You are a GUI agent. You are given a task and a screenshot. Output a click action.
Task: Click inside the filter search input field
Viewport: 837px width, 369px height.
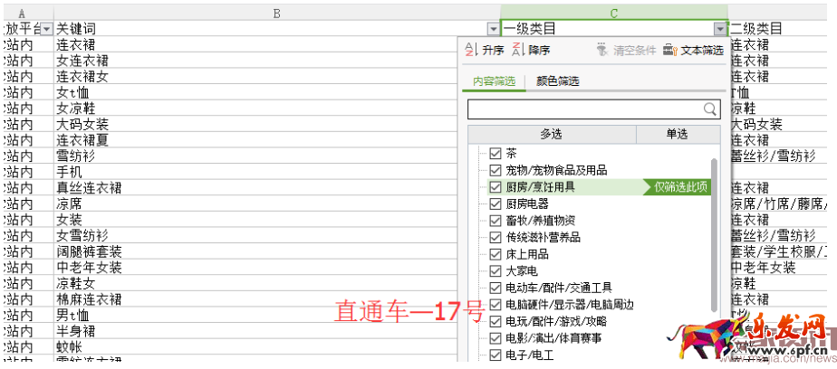coord(584,109)
